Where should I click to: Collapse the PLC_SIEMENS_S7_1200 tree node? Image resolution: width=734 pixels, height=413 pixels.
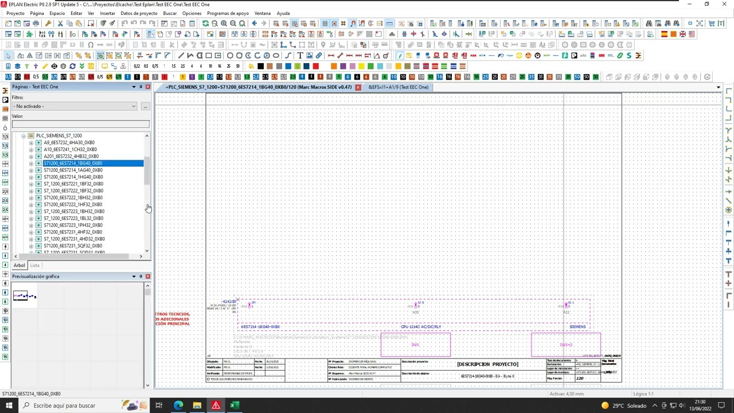[24, 135]
